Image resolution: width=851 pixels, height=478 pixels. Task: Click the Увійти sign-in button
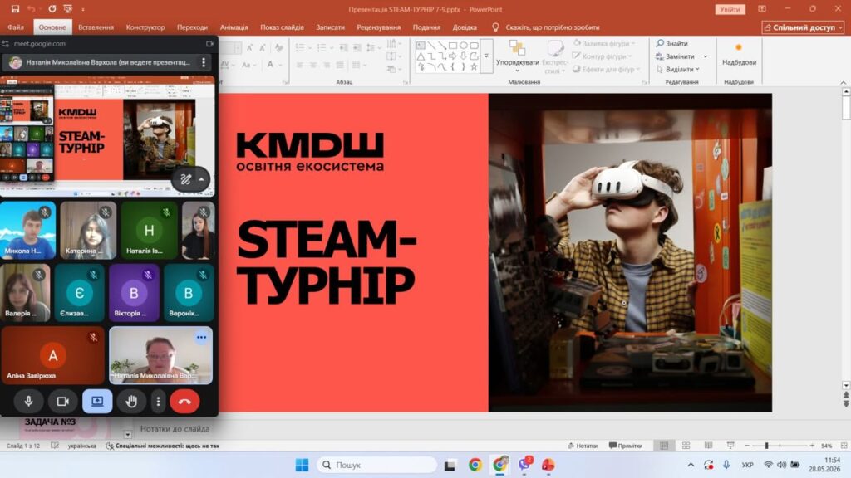click(730, 9)
